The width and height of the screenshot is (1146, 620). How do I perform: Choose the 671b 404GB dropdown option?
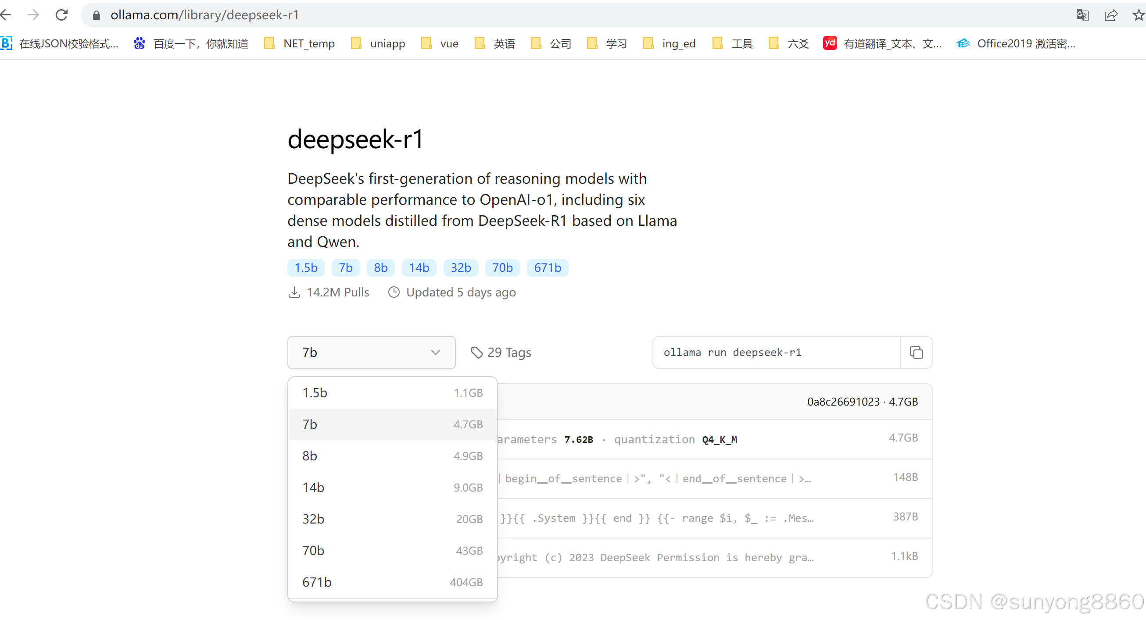point(392,582)
